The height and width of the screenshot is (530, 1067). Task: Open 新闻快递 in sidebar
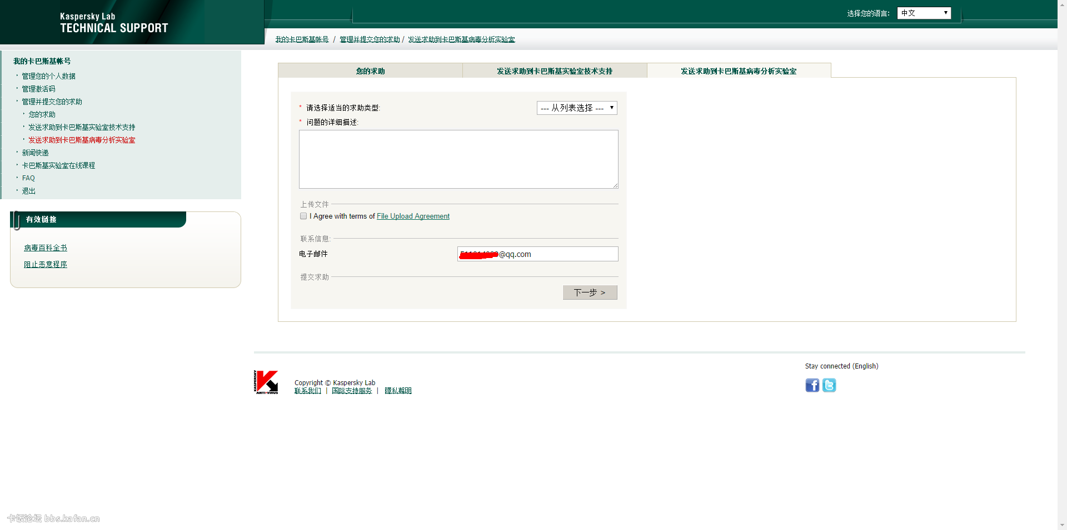[35, 153]
